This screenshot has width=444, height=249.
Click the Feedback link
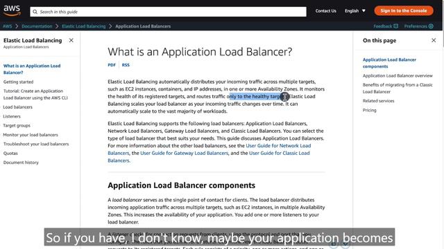(x=386, y=26)
